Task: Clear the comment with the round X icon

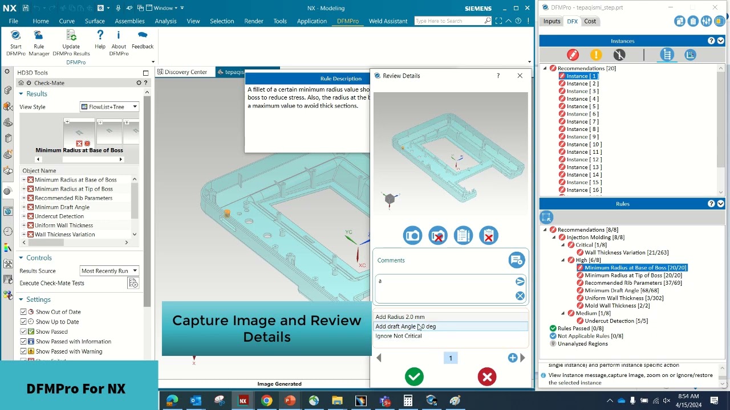Action: pyautogui.click(x=520, y=296)
